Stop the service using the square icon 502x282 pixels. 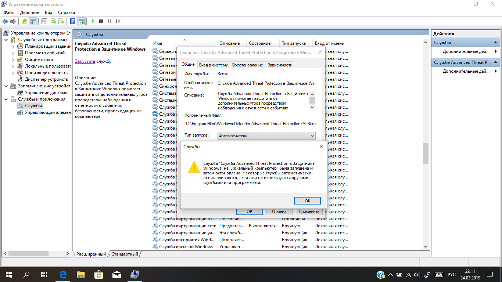101,22
